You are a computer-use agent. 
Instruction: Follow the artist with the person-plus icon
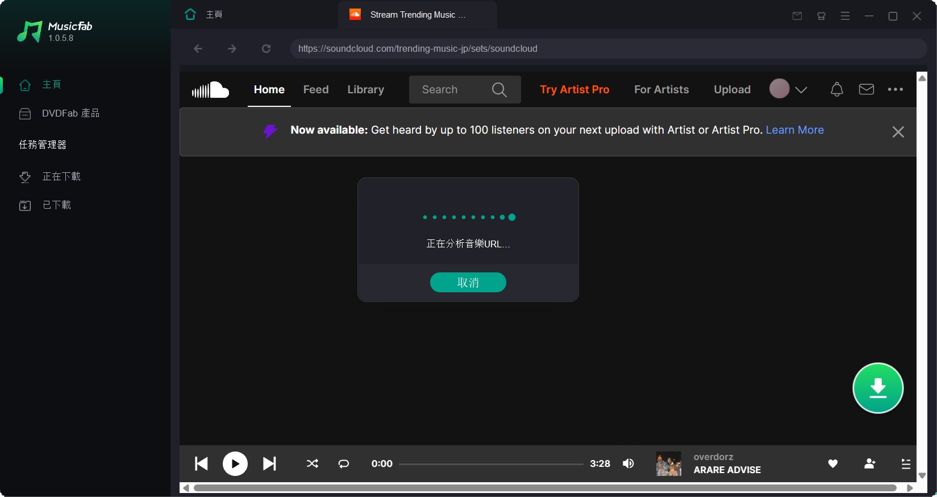pos(870,464)
